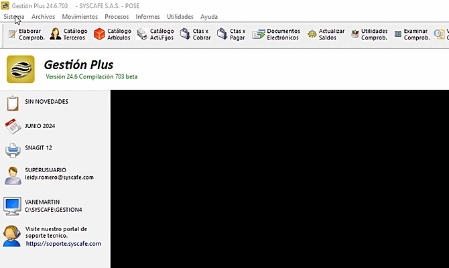Click the Documentos Electrónicos icon
Screen dimensions: 449x268
point(259,34)
